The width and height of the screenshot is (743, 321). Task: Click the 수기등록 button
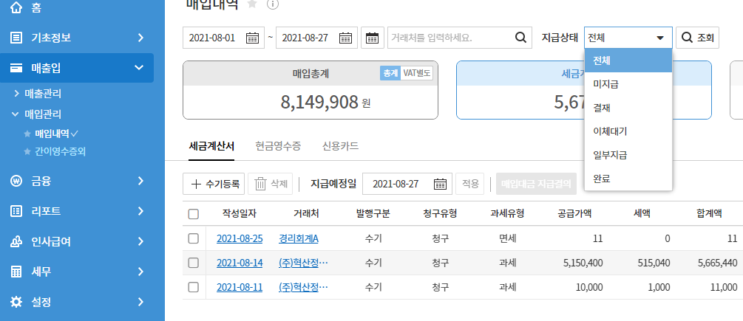[x=213, y=184]
